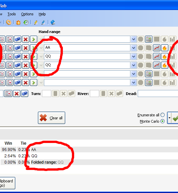Open dropdown of the empty first hand range
This screenshot has width=178, height=193.
133,39
